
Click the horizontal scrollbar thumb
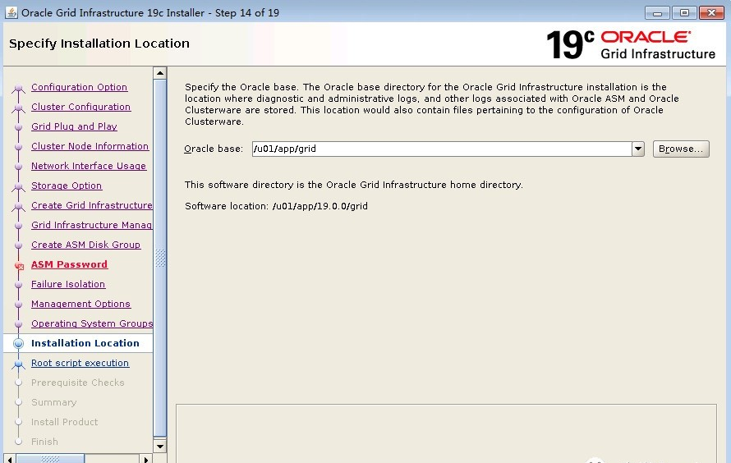pyautogui.click(x=50, y=459)
